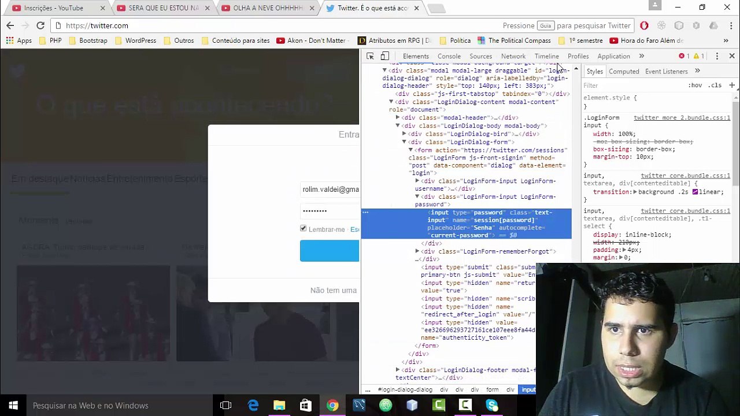The image size is (740, 416).
Task: Reload the page
Action: click(x=40, y=25)
